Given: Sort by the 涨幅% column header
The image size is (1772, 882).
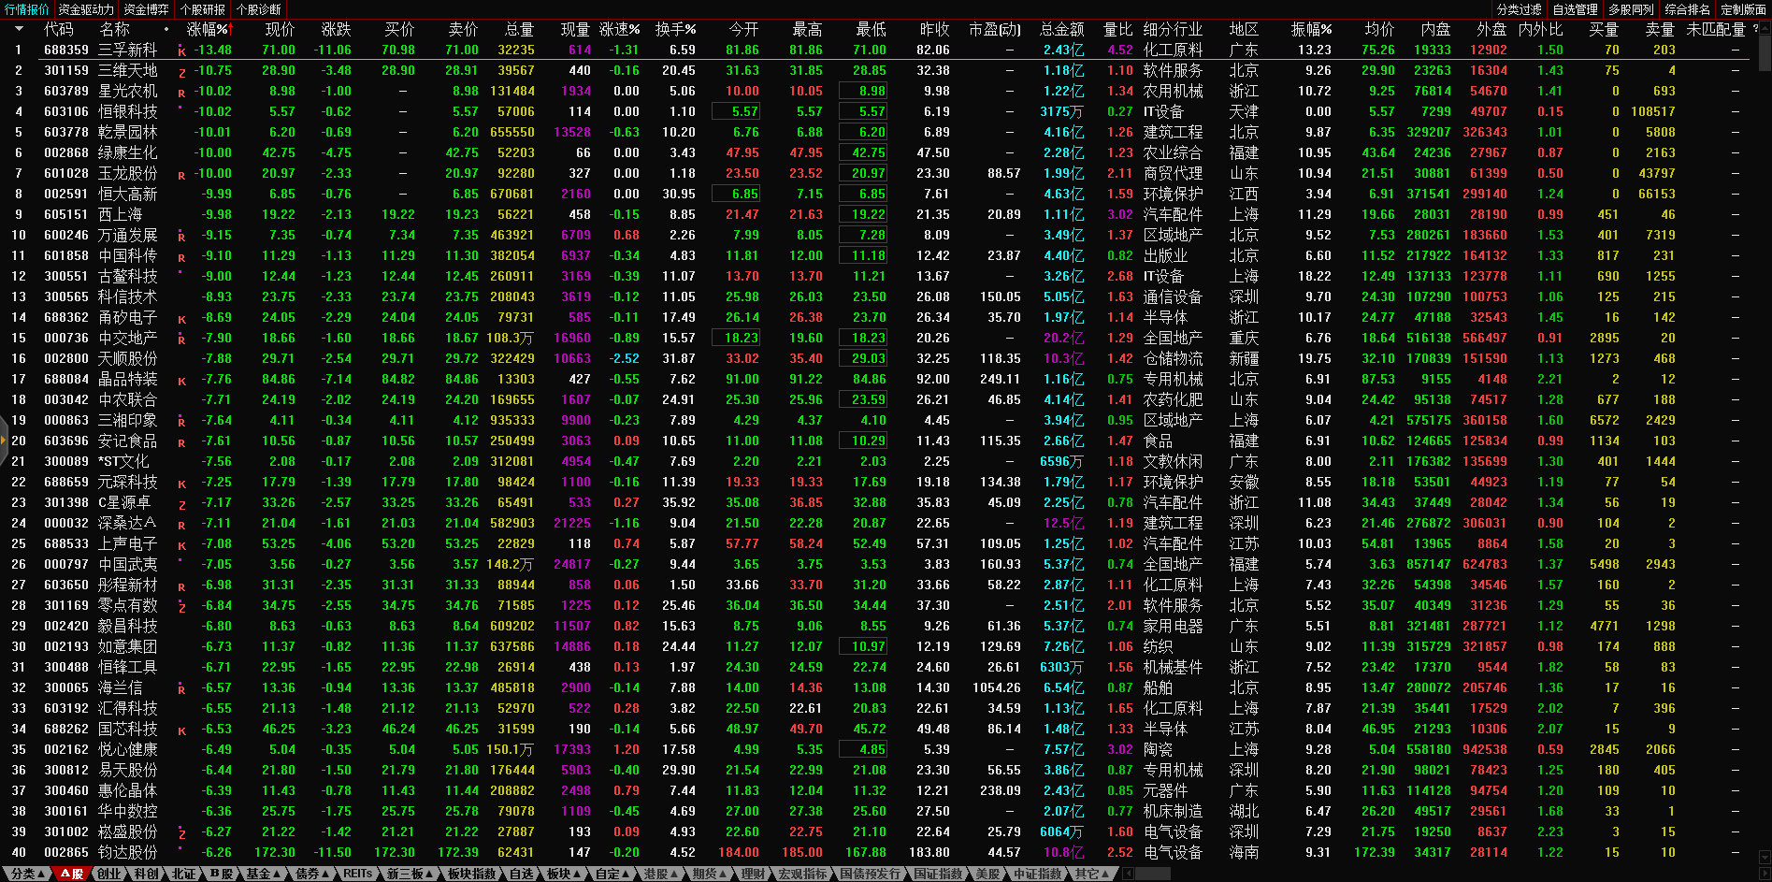Looking at the screenshot, I should 208,30.
